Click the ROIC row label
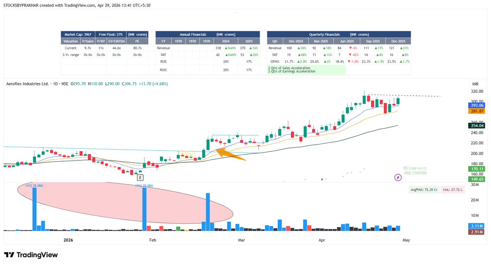Screen dimensions: 491x265 (x=163, y=70)
